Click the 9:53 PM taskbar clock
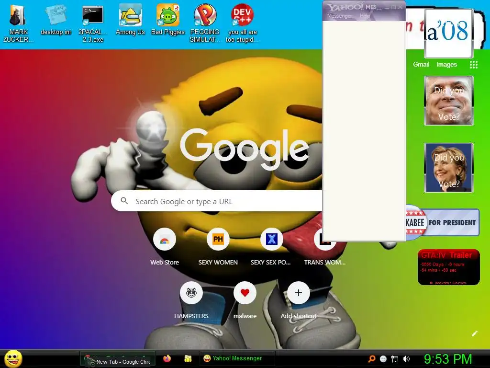 click(448, 359)
